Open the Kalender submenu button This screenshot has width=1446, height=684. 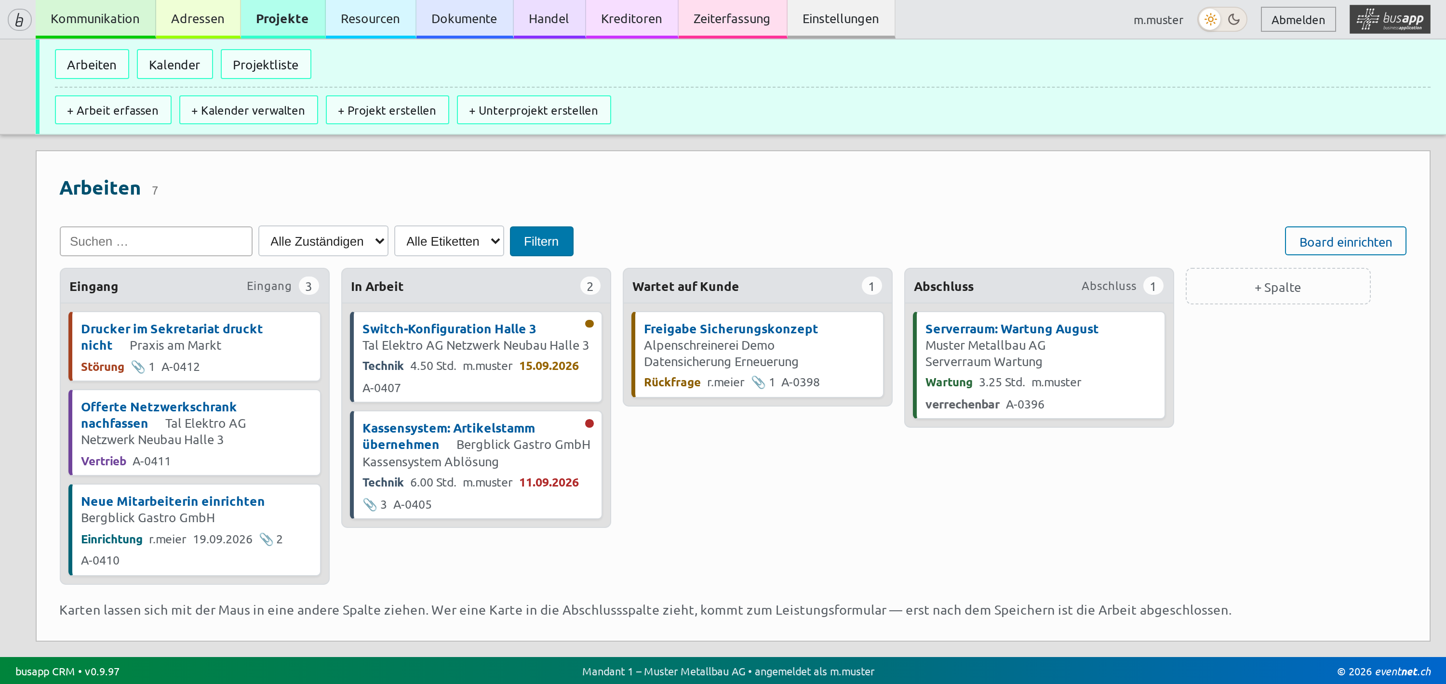pos(174,65)
